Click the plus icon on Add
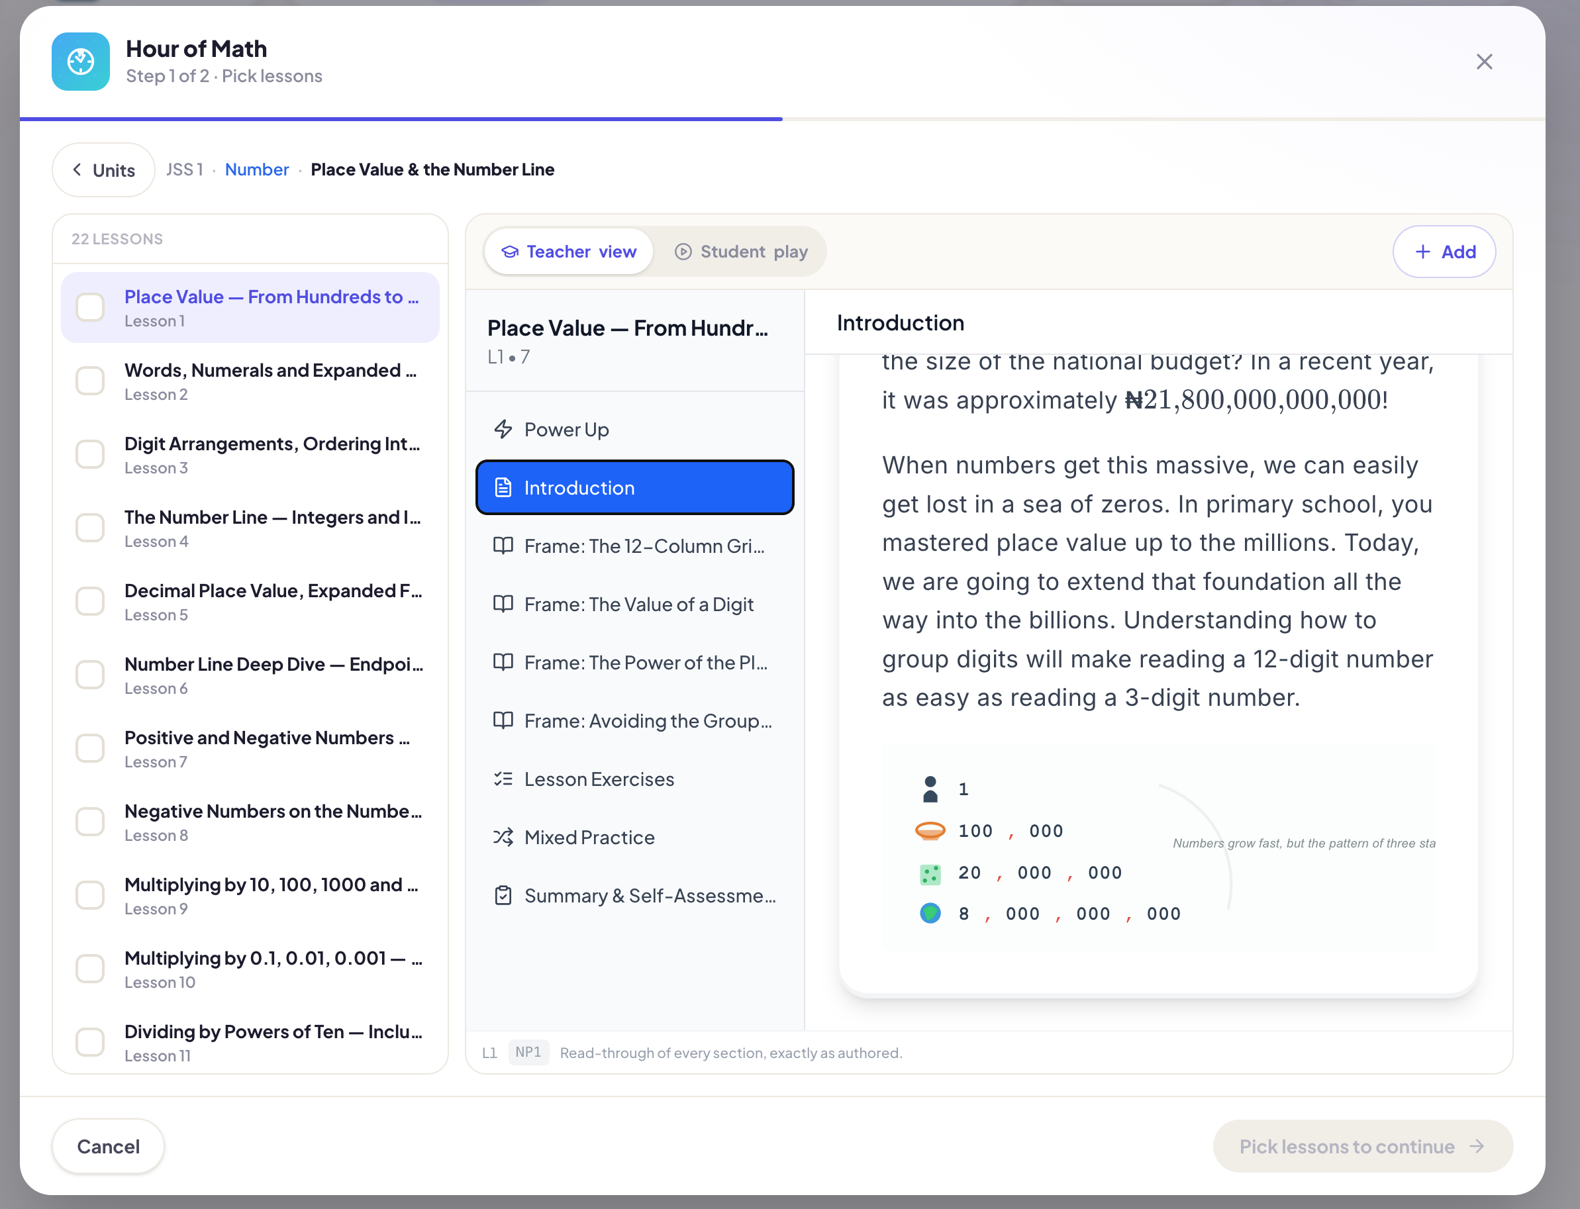 [1422, 251]
